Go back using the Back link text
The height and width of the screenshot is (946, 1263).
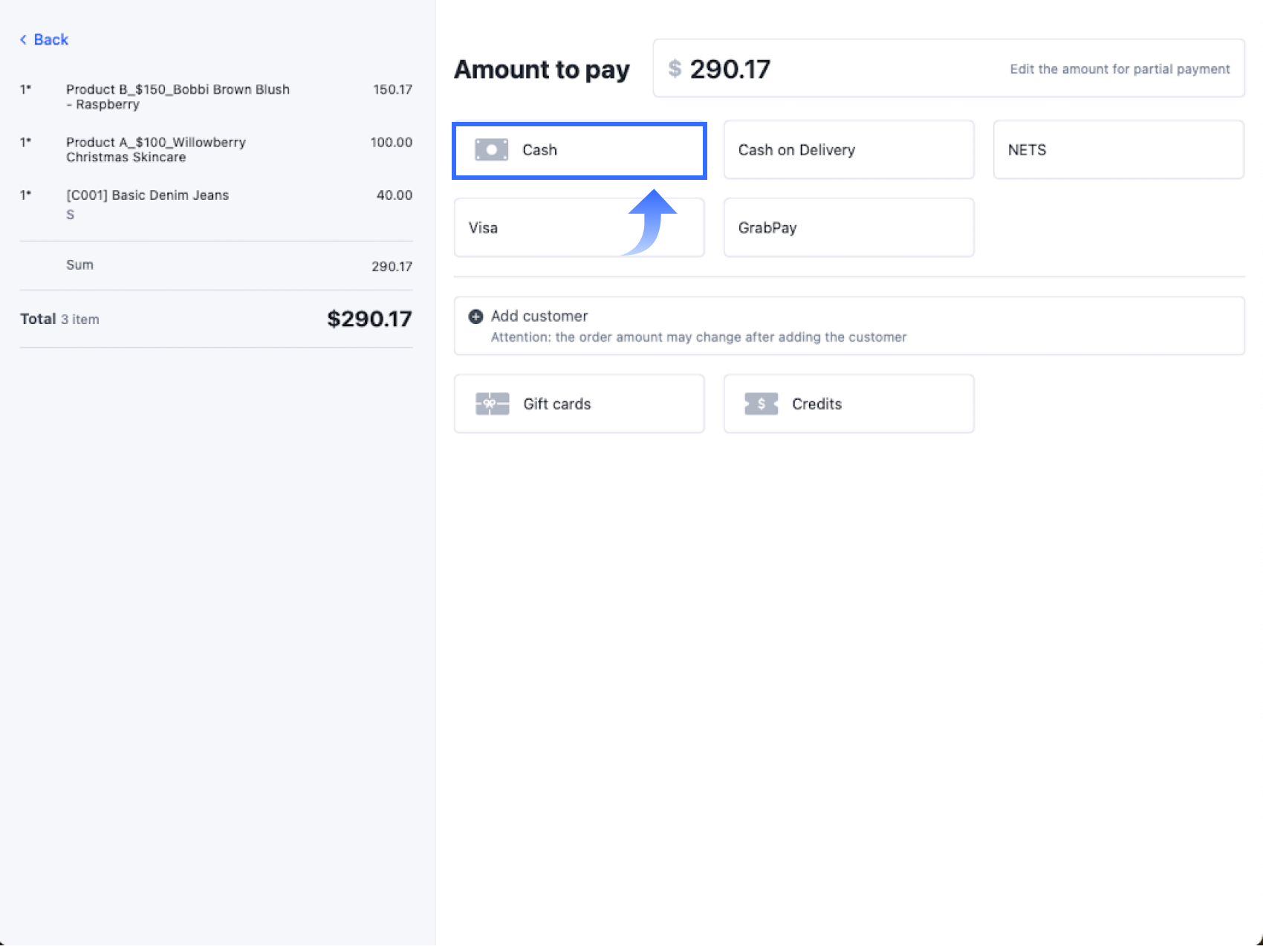(51, 39)
